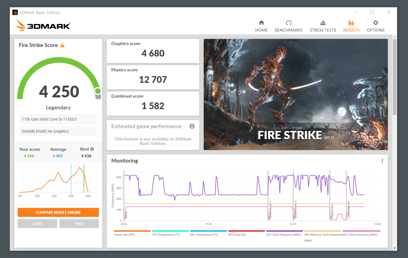Click the GPU Clock Frequency pink legend swatch
This screenshot has height=258, width=408.
click(x=361, y=231)
